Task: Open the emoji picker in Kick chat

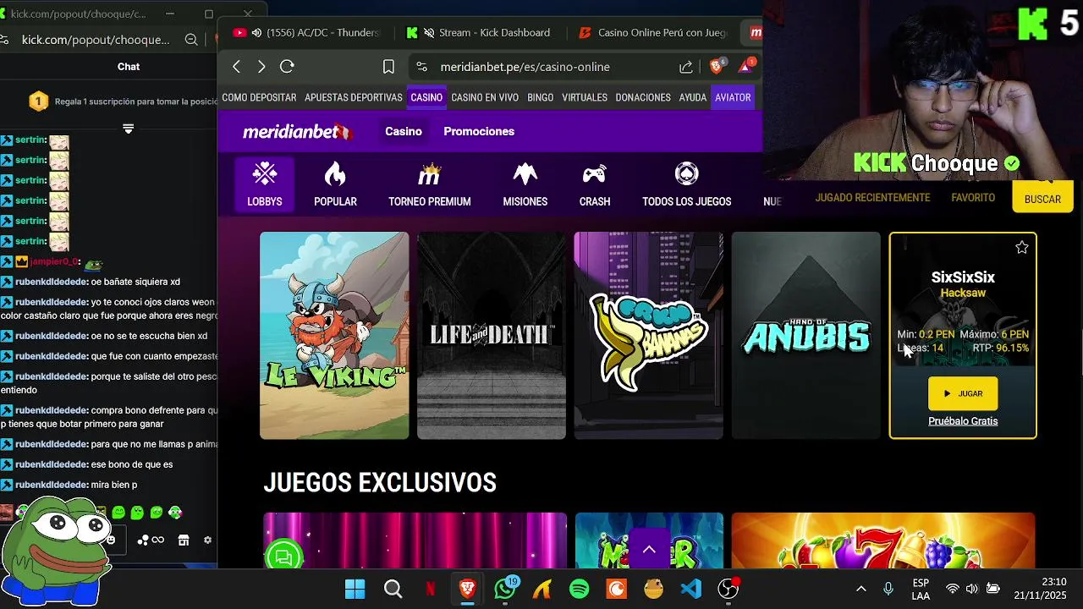Action: click(111, 540)
